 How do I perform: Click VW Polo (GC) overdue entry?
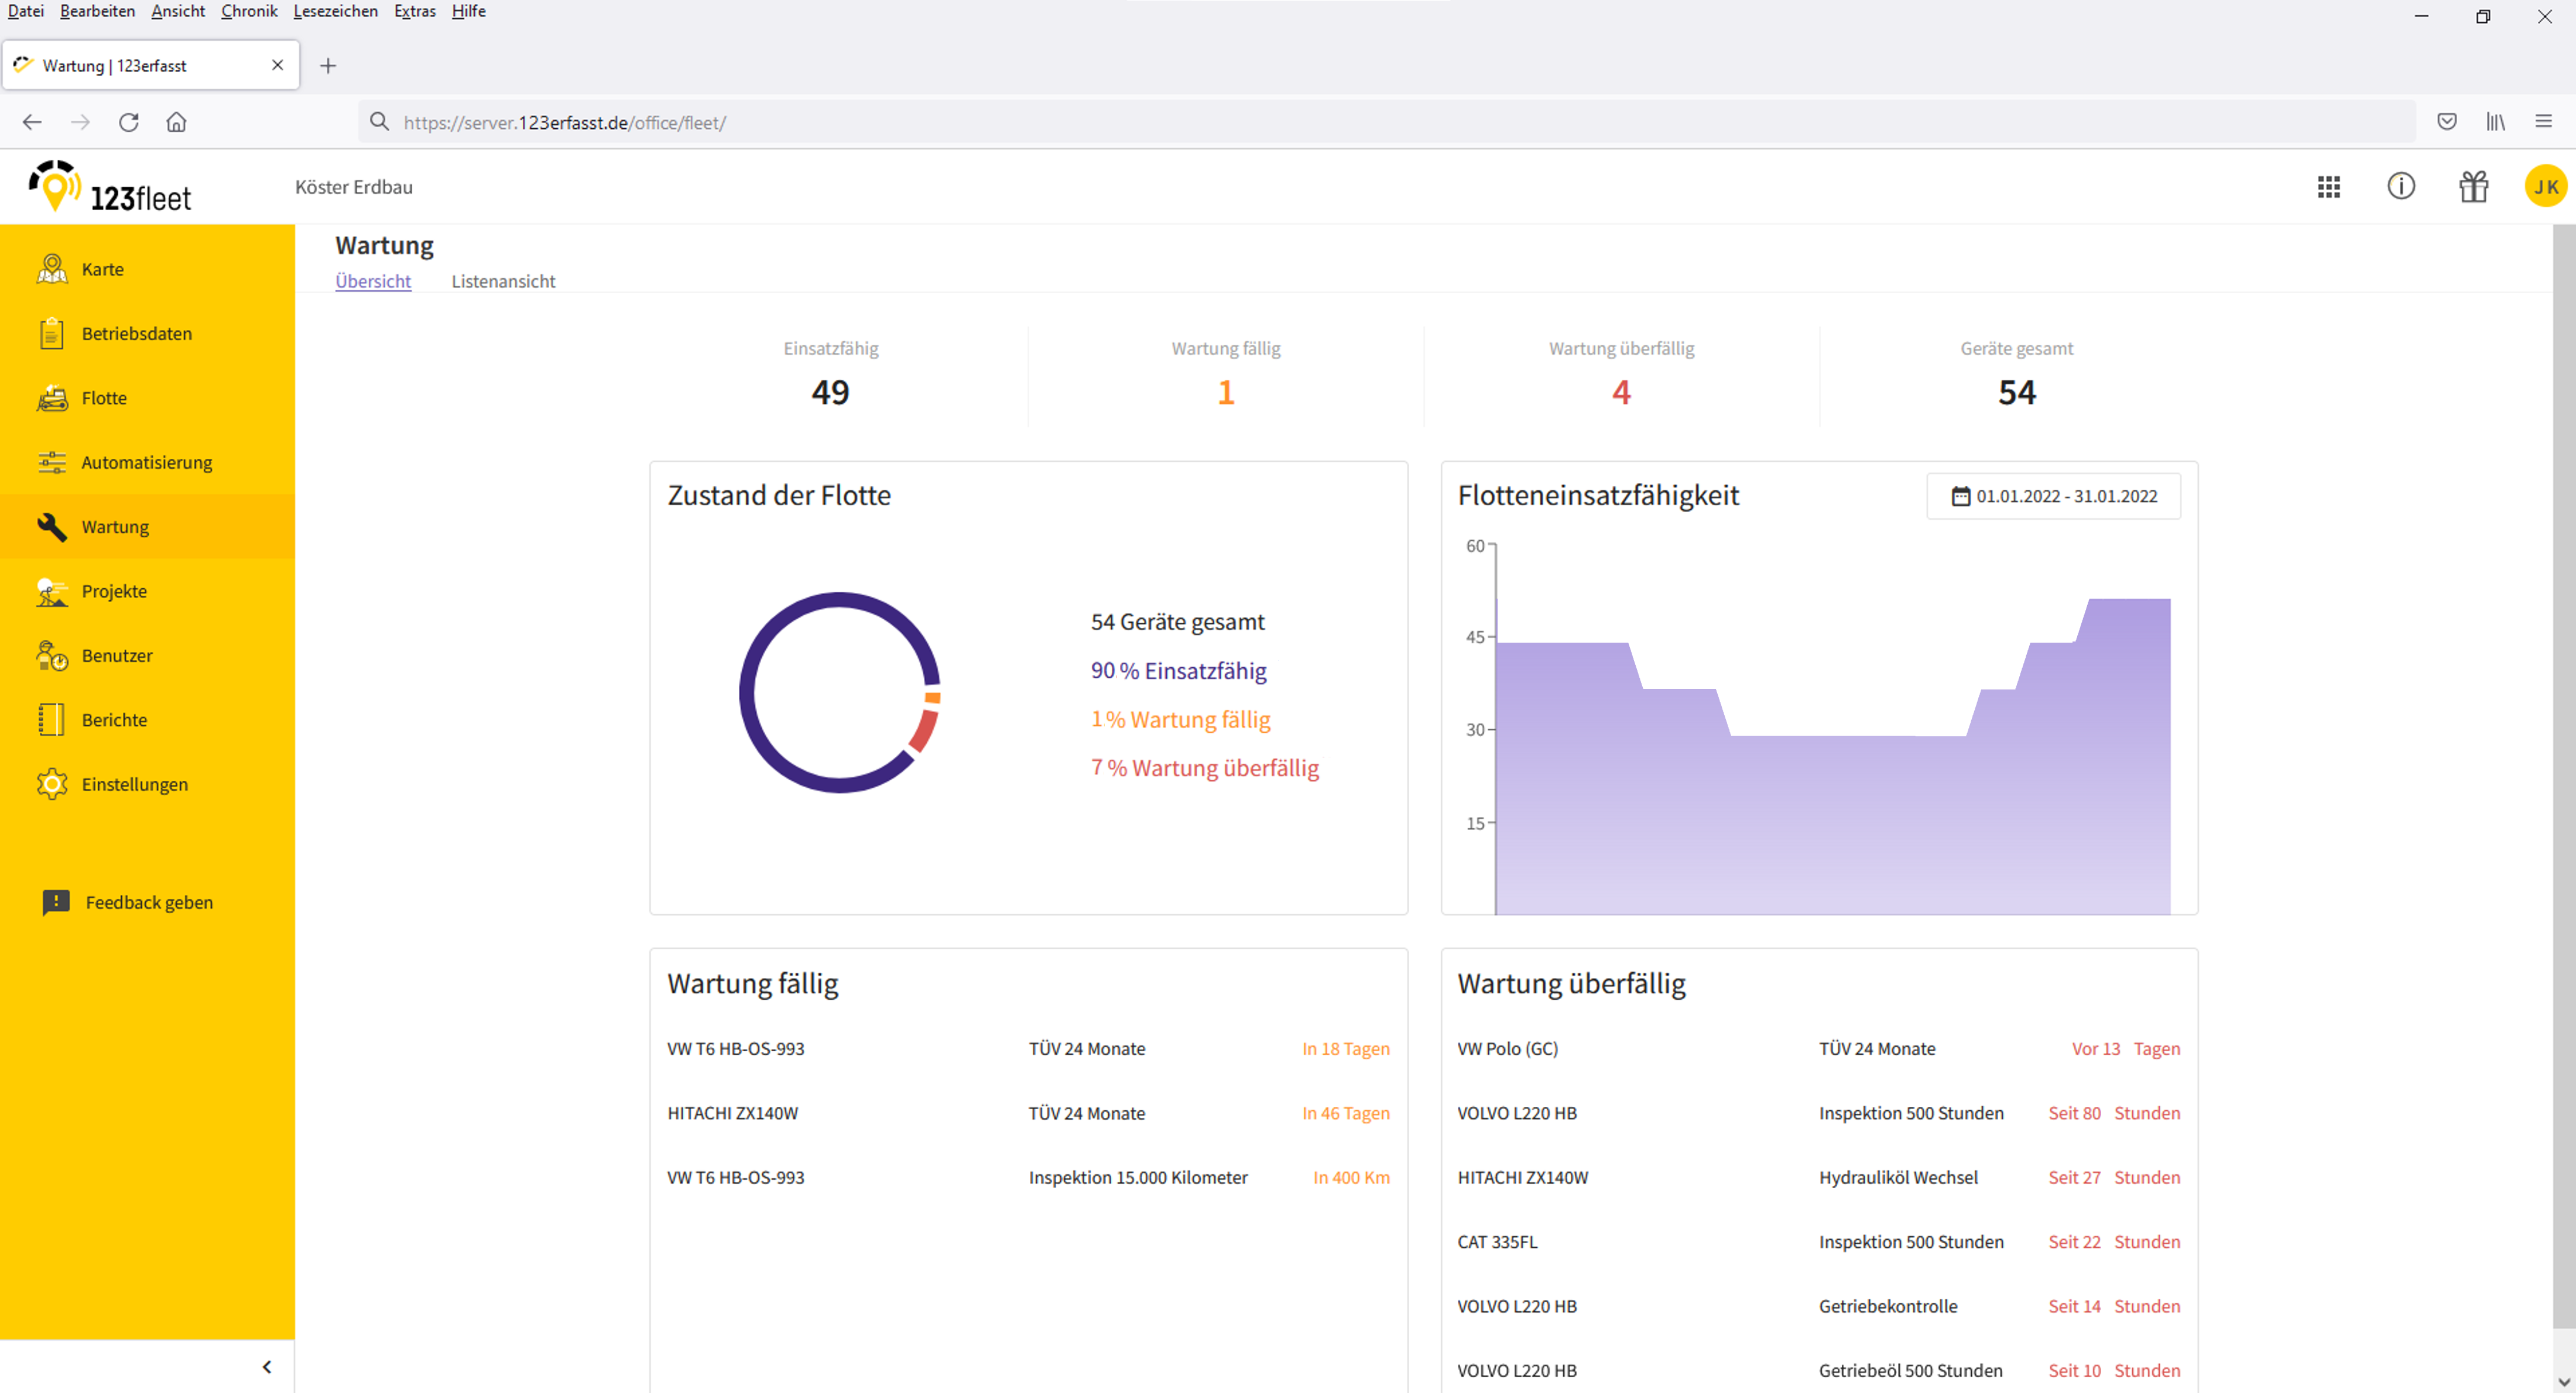(1507, 1049)
